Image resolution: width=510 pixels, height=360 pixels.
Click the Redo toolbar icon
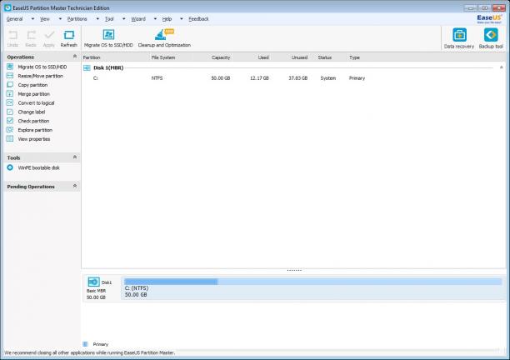tap(31, 35)
